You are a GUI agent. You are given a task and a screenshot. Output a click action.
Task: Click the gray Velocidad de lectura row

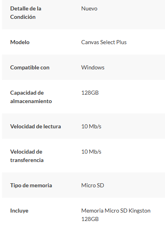[x=83, y=126]
